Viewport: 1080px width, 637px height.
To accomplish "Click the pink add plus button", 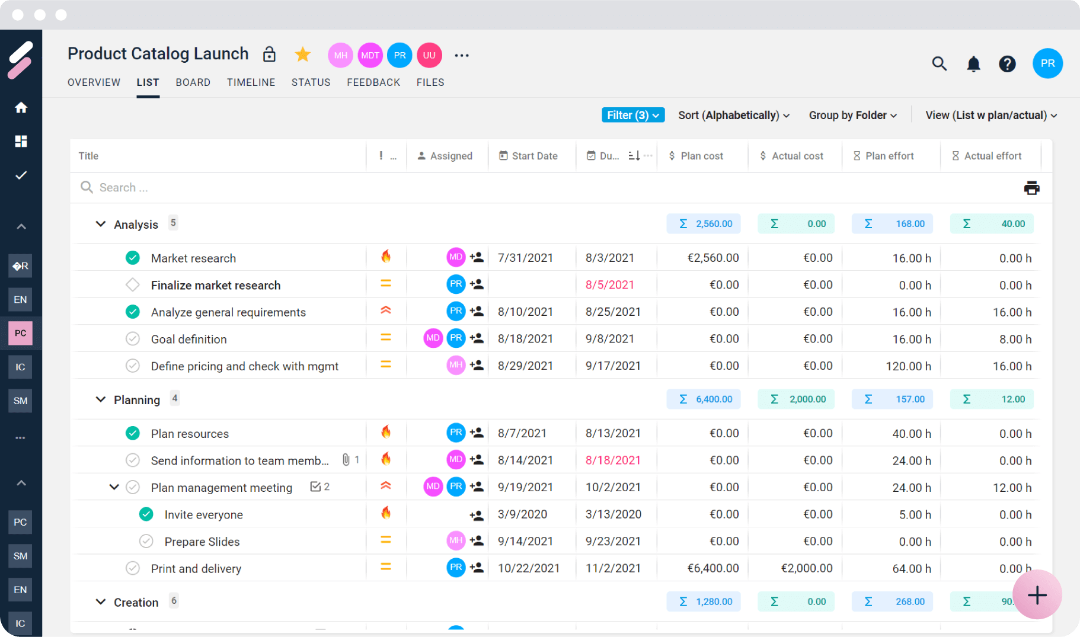I will tap(1037, 595).
